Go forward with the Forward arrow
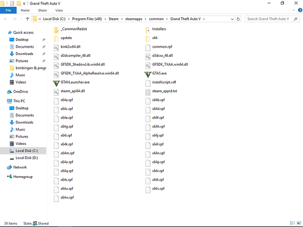Screen dimensions: 303x227 (15, 19)
